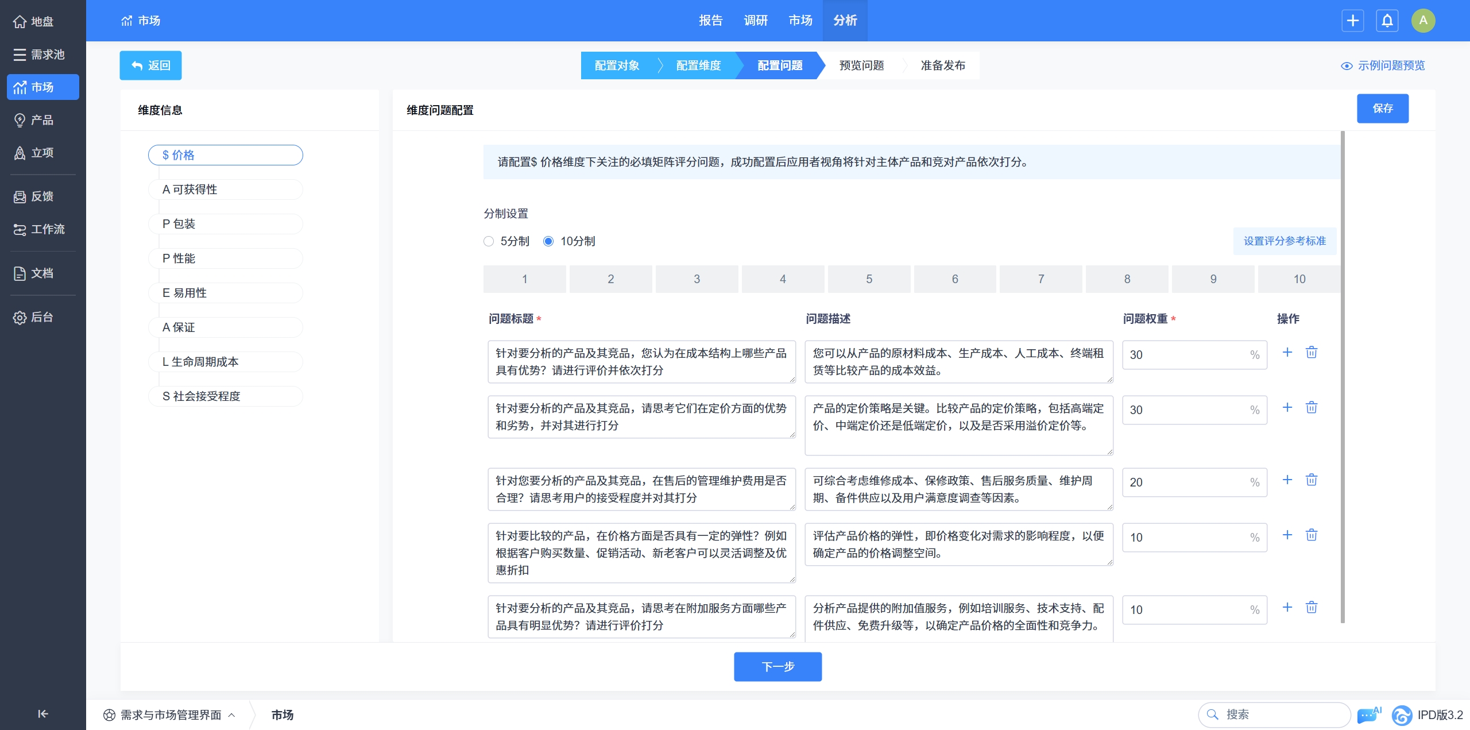
Task: Select the 5分制 radio option
Action: click(489, 241)
